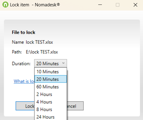Click the green Nomadesk logo icon

tap(5, 5)
